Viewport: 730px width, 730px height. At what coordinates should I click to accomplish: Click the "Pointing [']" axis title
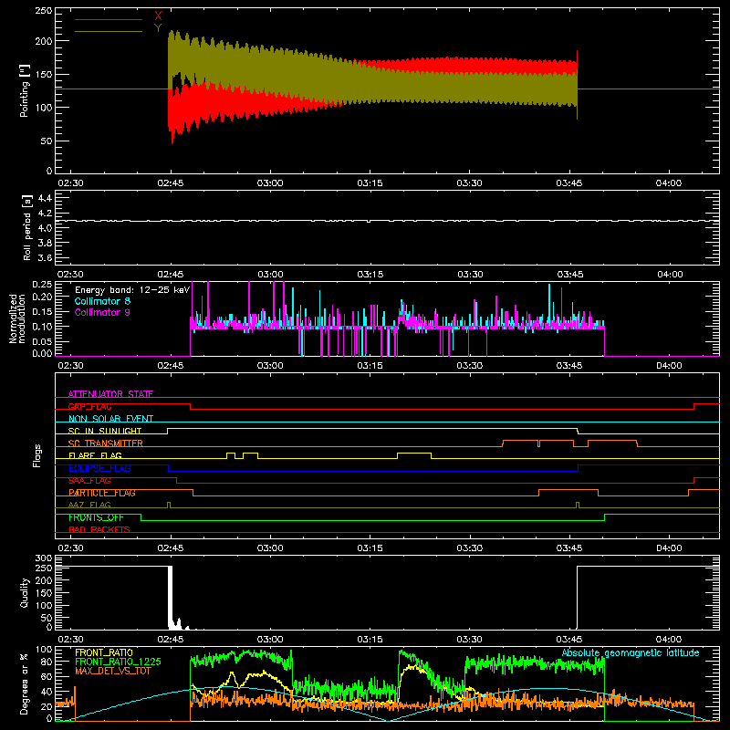pos(25,90)
